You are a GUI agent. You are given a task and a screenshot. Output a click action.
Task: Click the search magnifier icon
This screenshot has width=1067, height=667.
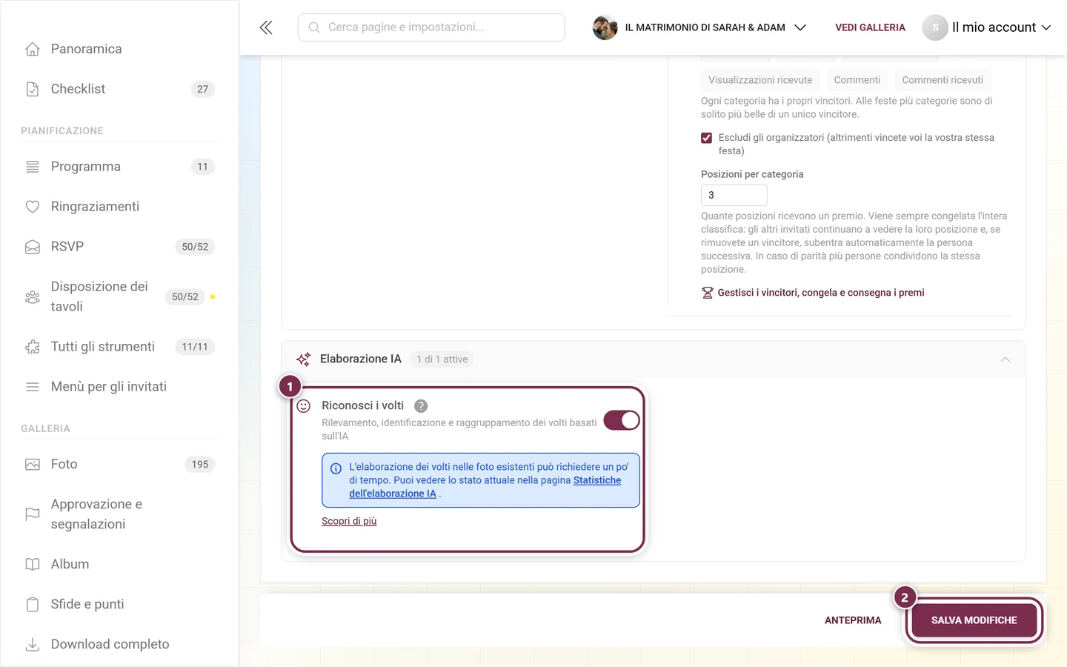pos(314,27)
